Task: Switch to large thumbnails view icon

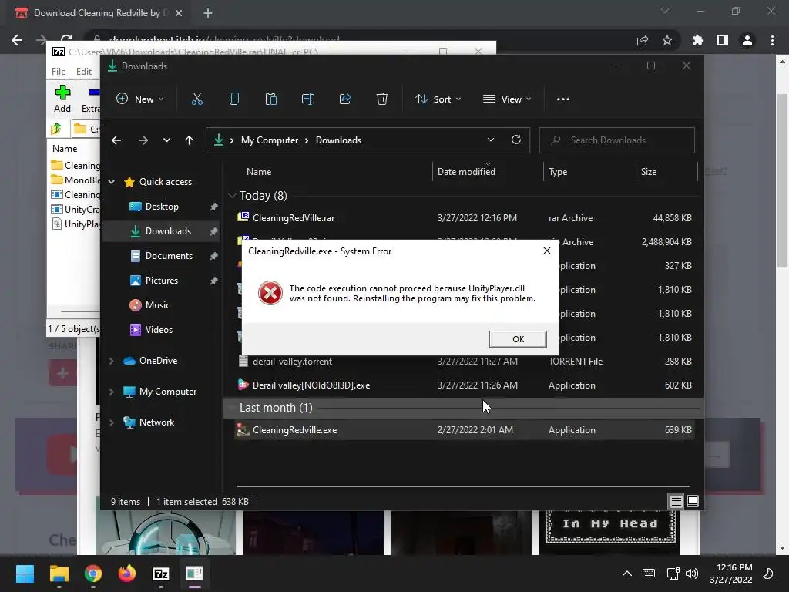Action: [x=693, y=501]
